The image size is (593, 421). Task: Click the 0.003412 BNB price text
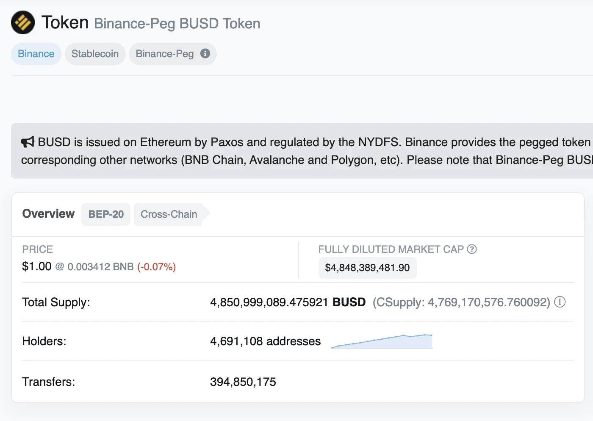click(x=100, y=267)
